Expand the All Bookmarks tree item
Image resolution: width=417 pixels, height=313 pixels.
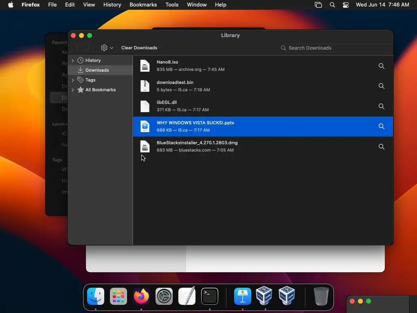tap(72, 90)
